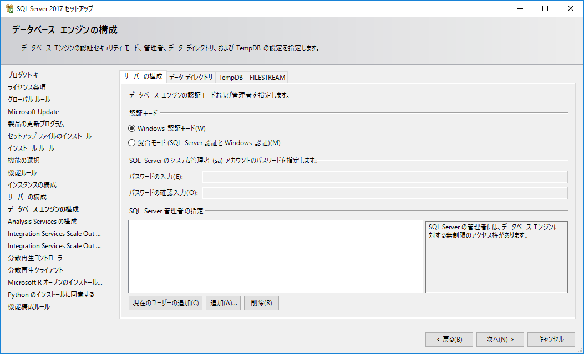This screenshot has width=584, height=354.
Task: Select the サーバーの構成 tab
Action: [x=143, y=76]
